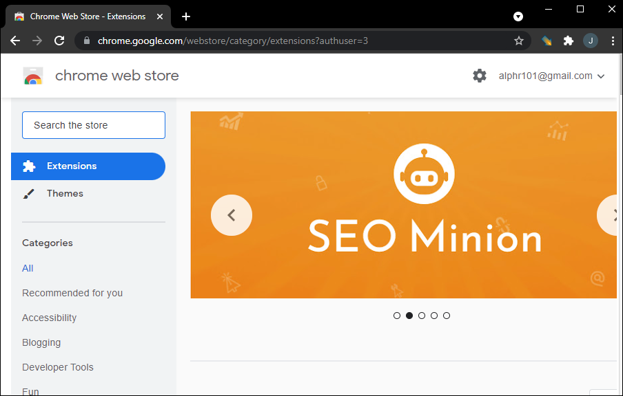Image resolution: width=623 pixels, height=396 pixels.
Task: Click the circular dropdown icon in title bar
Action: coord(518,16)
